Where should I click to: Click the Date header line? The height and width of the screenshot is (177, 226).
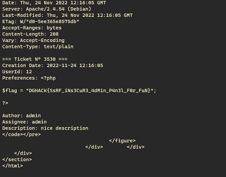pyautogui.click(x=54, y=3)
